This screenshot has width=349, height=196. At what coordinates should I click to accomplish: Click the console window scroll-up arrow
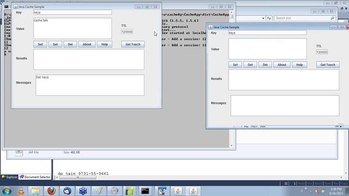point(231,13)
